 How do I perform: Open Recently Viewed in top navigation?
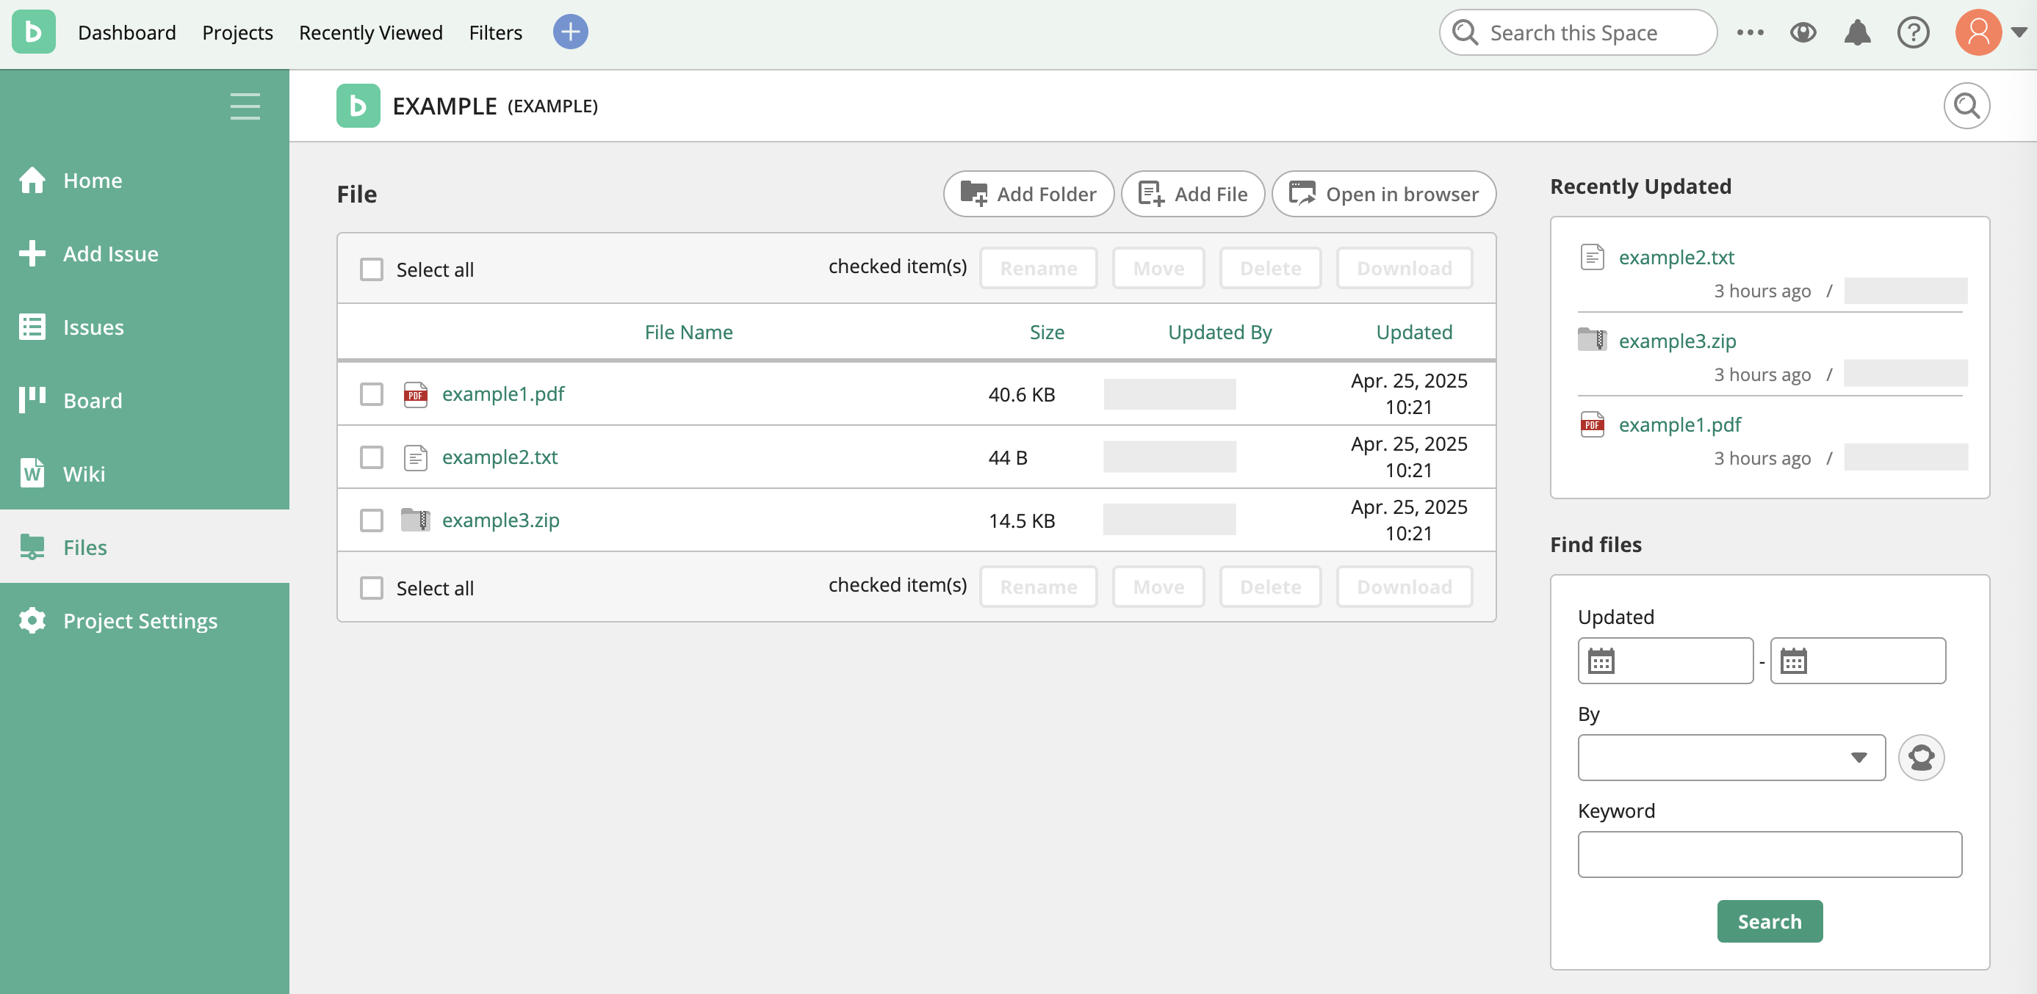pos(370,32)
